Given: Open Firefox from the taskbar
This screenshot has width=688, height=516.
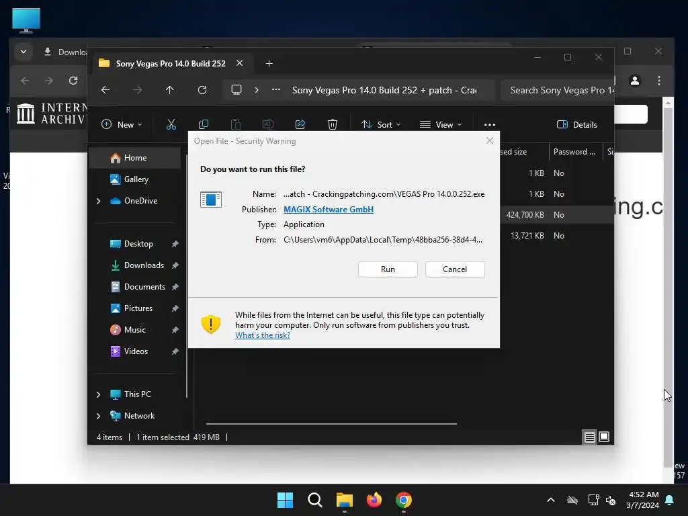Looking at the screenshot, I should [374, 500].
